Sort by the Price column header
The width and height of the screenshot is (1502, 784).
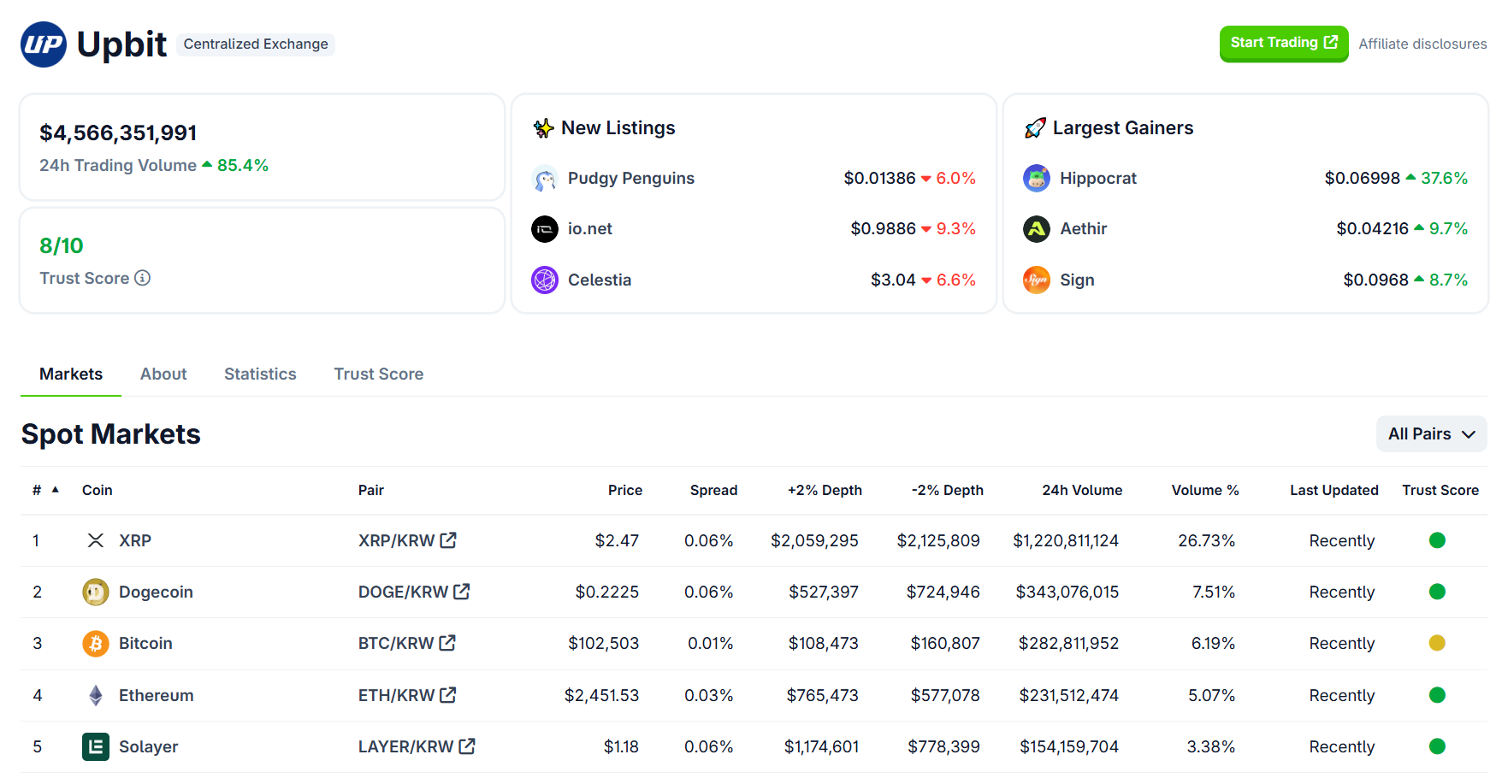click(625, 490)
